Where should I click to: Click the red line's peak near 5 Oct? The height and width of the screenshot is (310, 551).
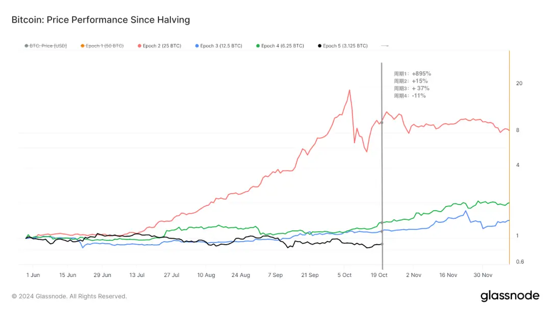click(x=349, y=90)
